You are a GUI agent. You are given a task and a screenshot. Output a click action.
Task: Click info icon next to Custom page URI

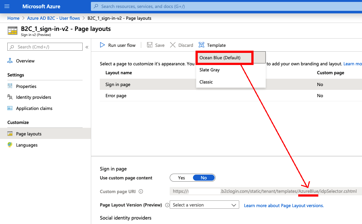point(141,191)
